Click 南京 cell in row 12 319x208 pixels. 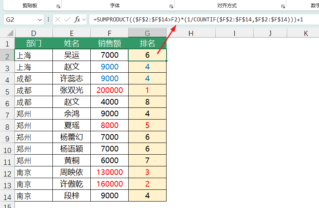point(34,172)
